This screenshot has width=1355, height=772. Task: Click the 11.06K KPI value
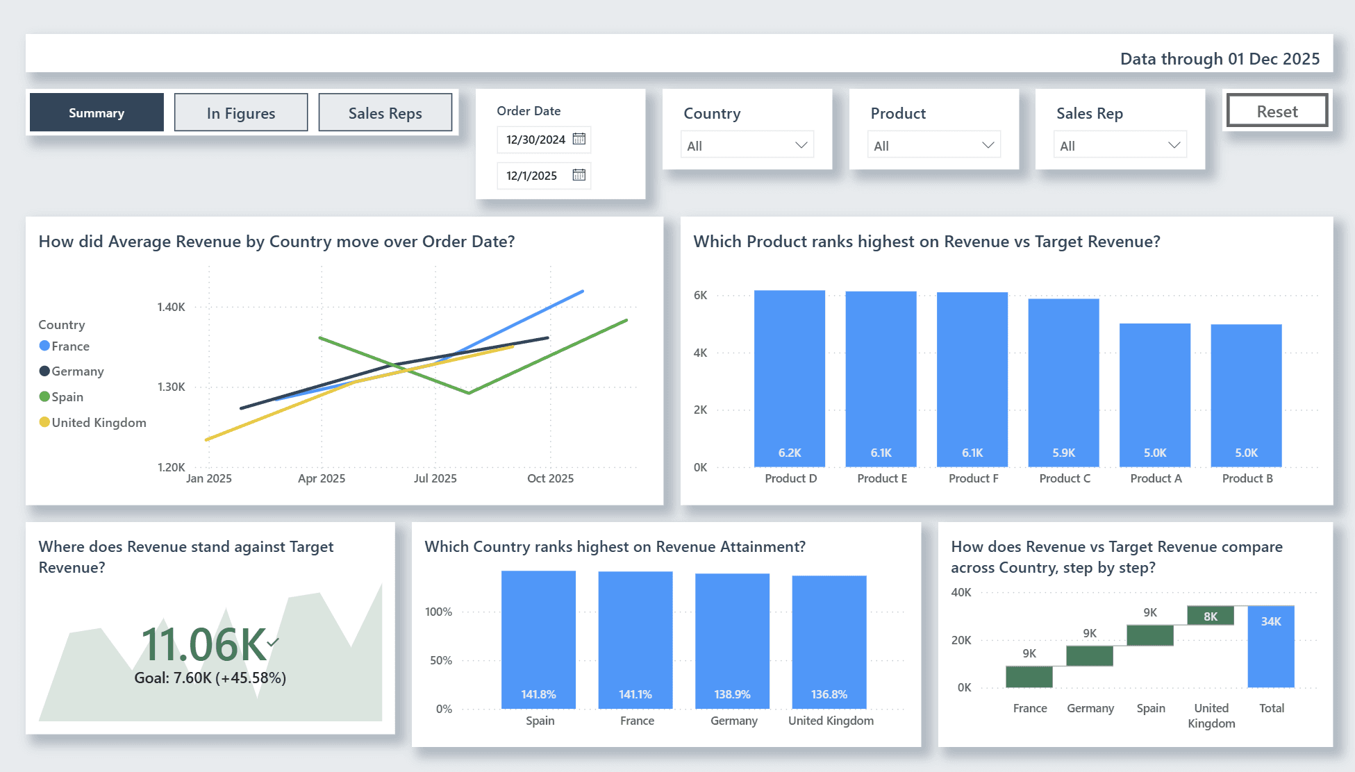tap(203, 644)
